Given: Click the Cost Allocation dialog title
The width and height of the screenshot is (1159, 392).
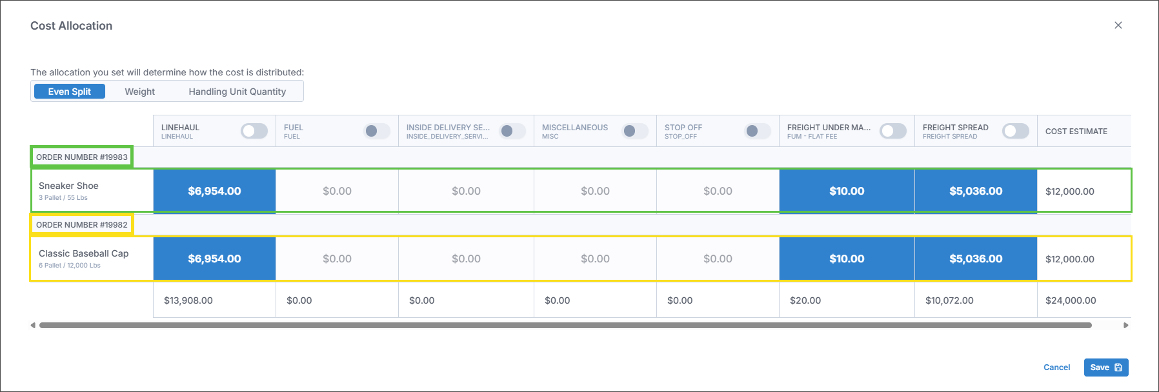Looking at the screenshot, I should click(71, 26).
